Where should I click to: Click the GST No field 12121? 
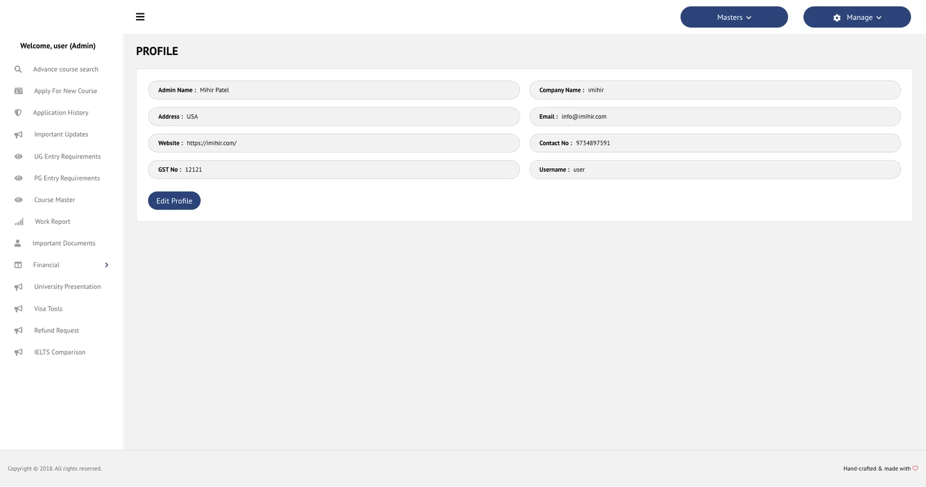(x=334, y=170)
